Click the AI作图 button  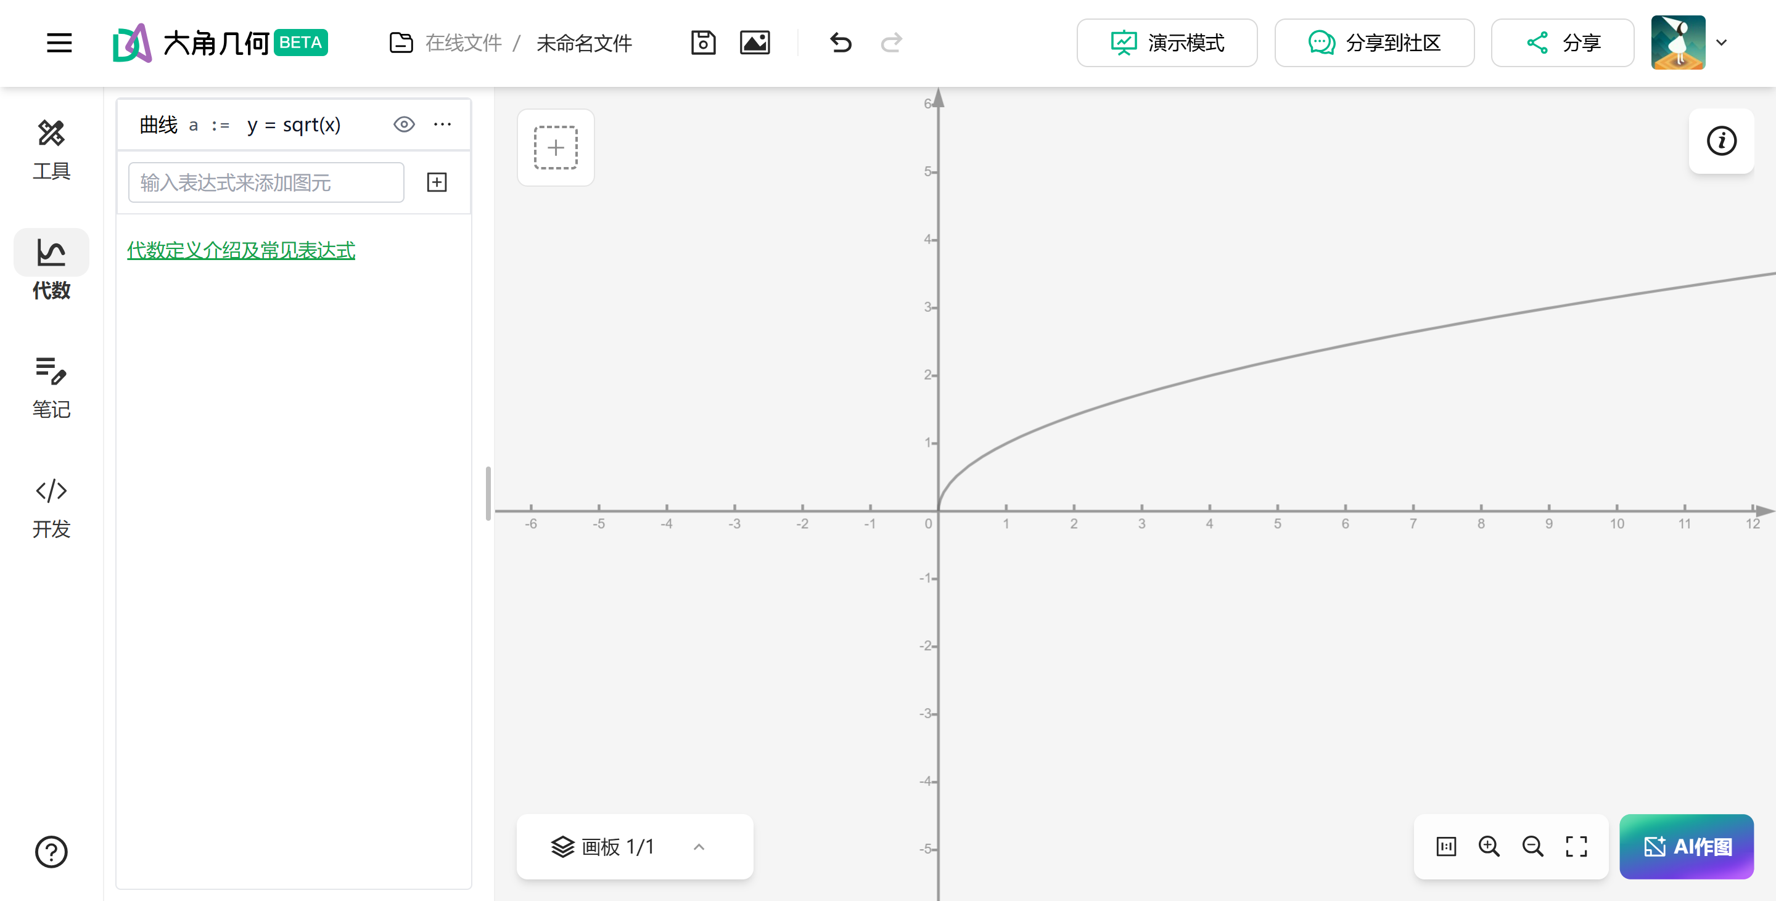pyautogui.click(x=1687, y=846)
